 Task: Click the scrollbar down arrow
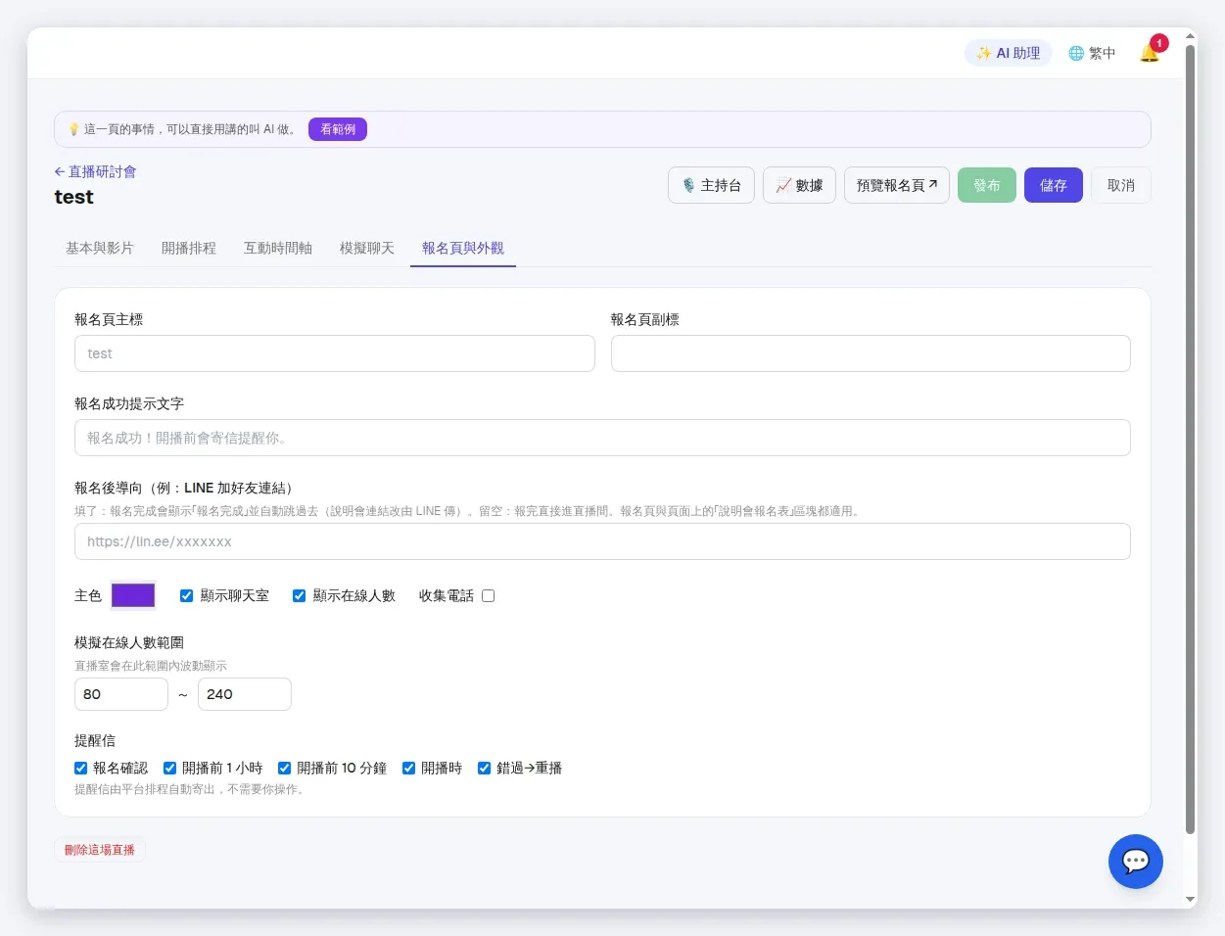click(1191, 899)
